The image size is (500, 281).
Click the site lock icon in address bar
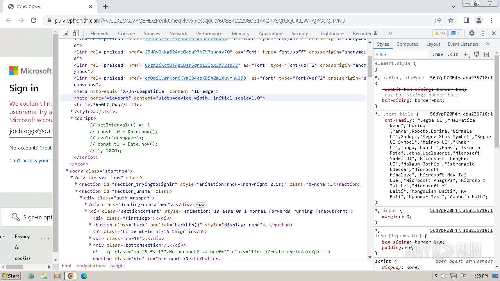pyautogui.click(x=49, y=21)
